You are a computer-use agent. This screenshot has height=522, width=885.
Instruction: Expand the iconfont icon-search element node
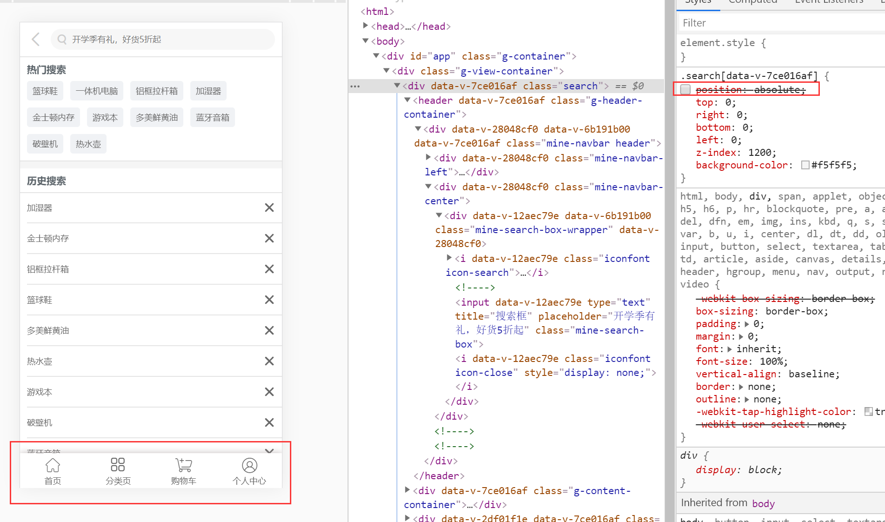(449, 258)
